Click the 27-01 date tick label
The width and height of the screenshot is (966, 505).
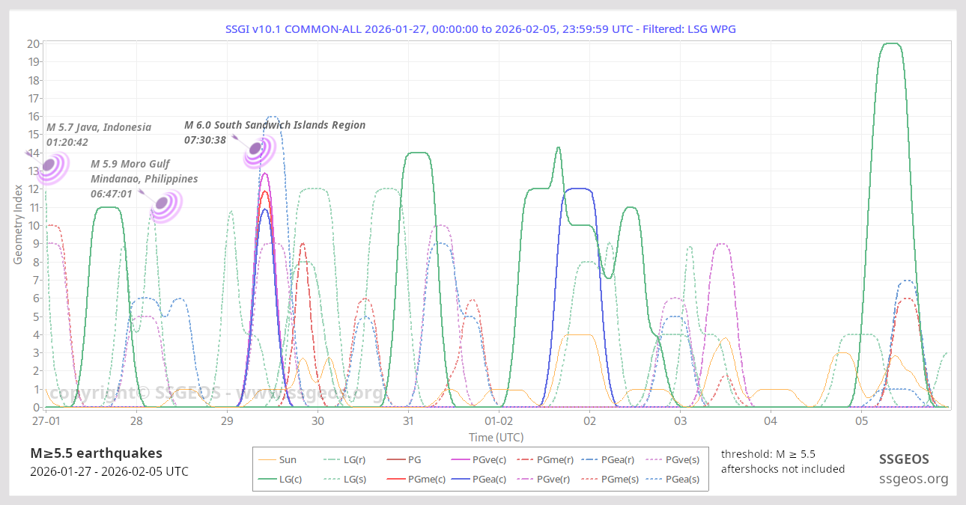[x=46, y=421]
